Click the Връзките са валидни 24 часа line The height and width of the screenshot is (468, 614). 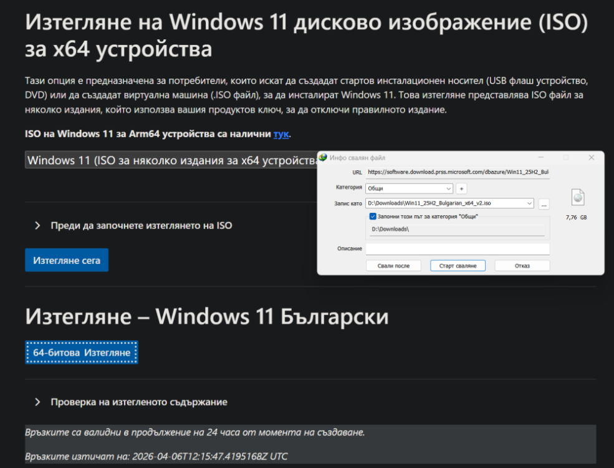click(195, 432)
